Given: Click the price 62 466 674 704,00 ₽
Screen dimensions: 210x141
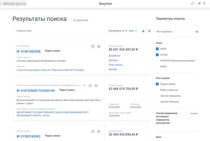Looking at the screenshot, I should point(123,89).
